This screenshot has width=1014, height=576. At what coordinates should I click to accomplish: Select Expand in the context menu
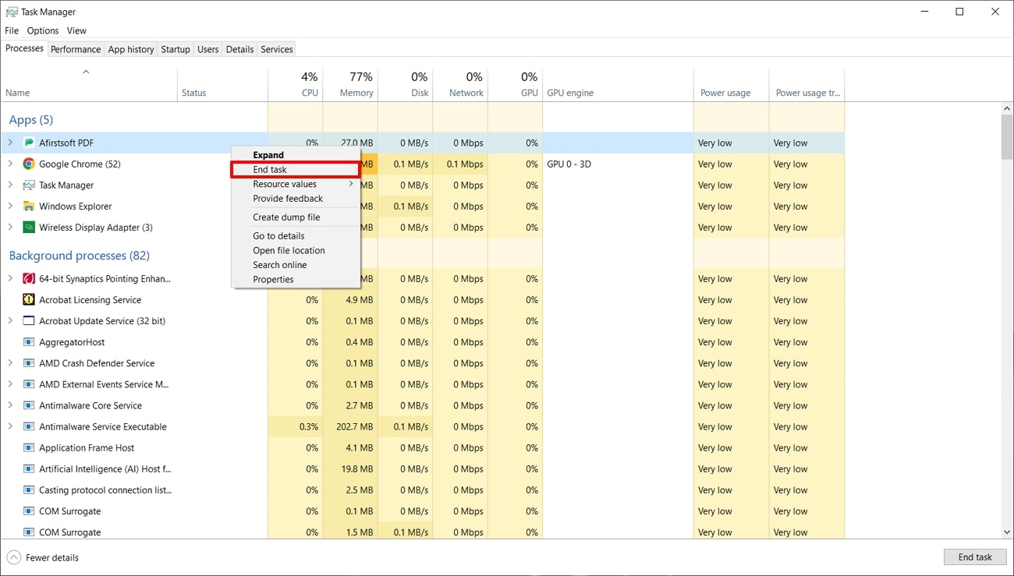[x=296, y=154]
